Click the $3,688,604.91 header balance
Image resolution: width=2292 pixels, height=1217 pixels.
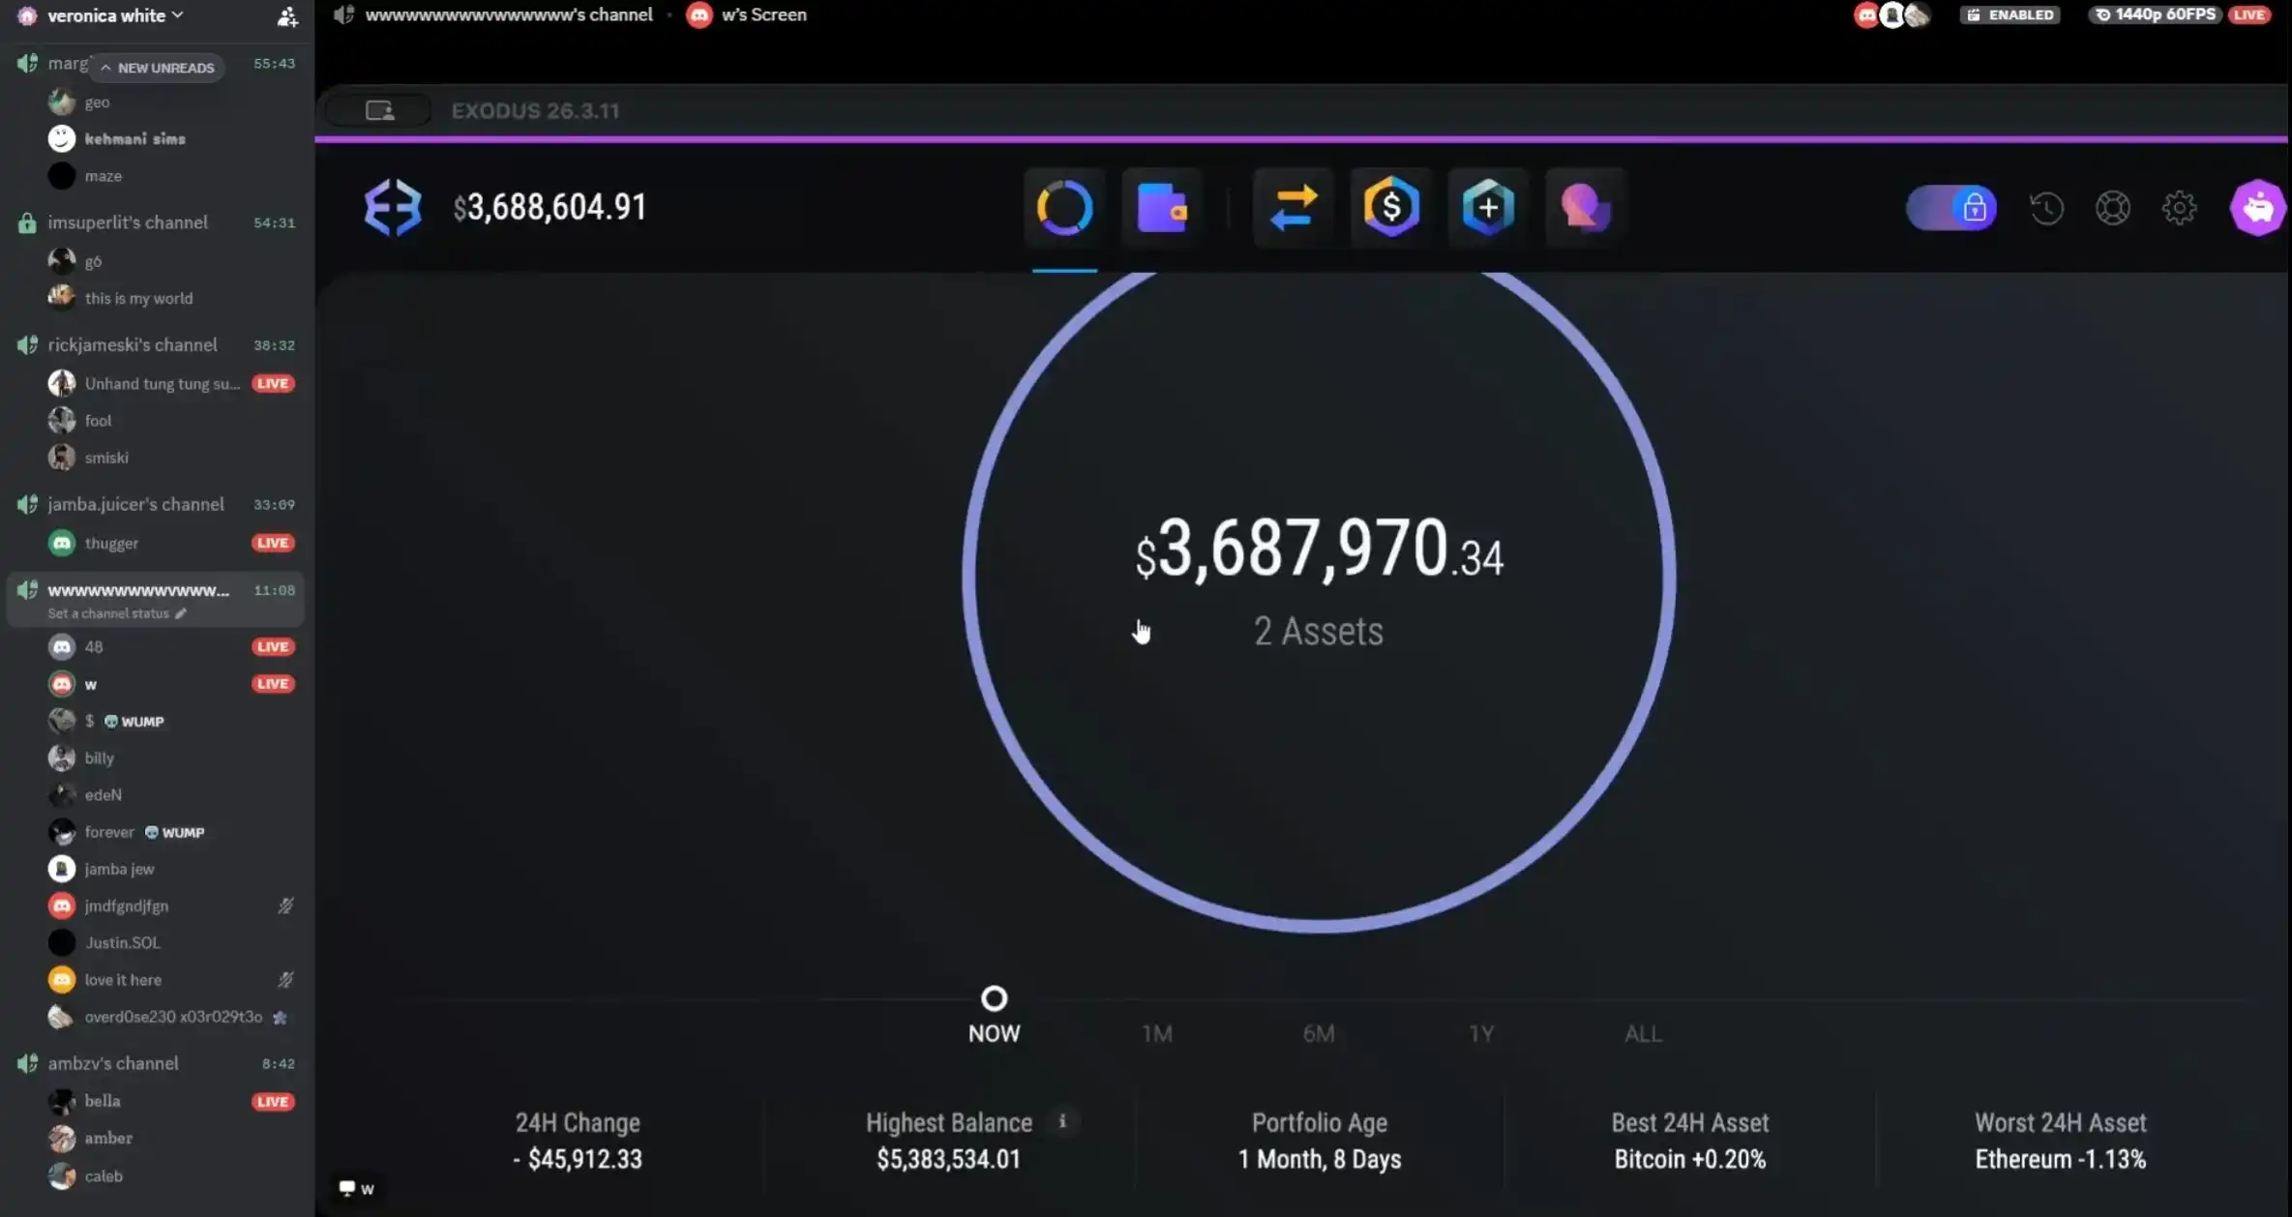[x=550, y=207]
